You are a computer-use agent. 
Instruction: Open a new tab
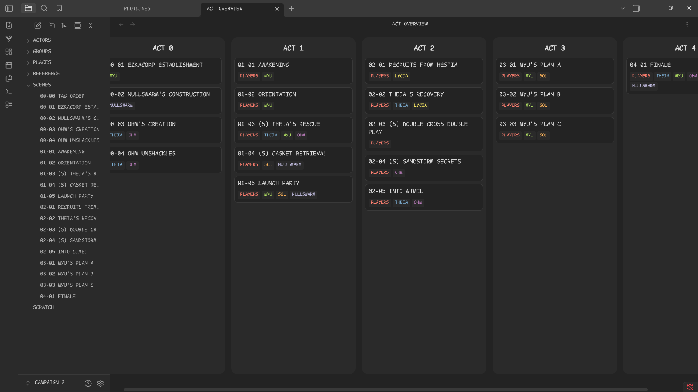click(x=291, y=8)
